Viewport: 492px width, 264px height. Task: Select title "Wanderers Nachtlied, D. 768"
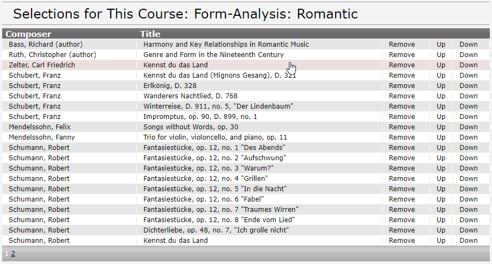tap(191, 96)
